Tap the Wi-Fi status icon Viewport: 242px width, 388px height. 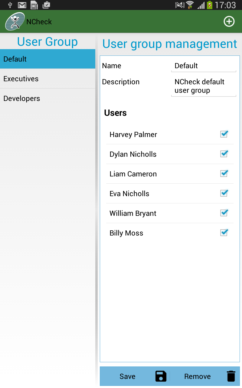[190, 5]
